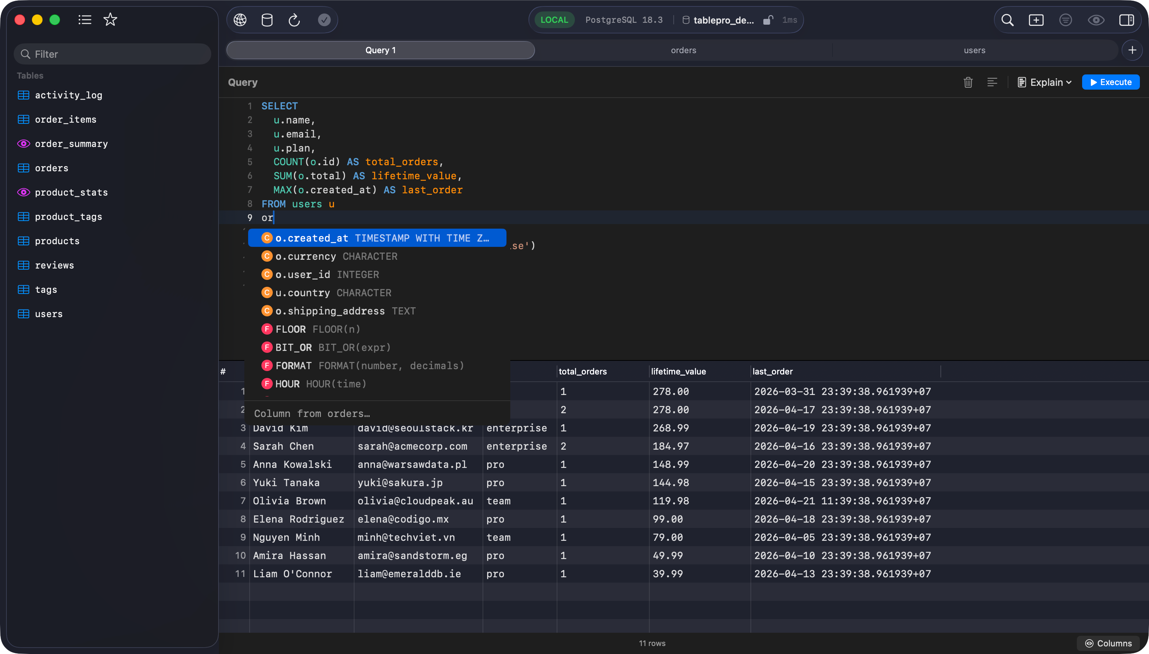Image resolution: width=1149 pixels, height=654 pixels.
Task: Open the Explain dropdown
Action: pyautogui.click(x=1044, y=82)
